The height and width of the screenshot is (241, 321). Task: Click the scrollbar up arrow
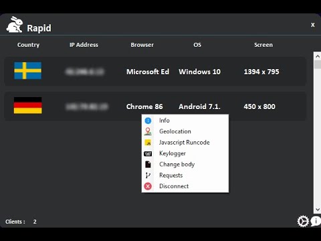(318, 56)
